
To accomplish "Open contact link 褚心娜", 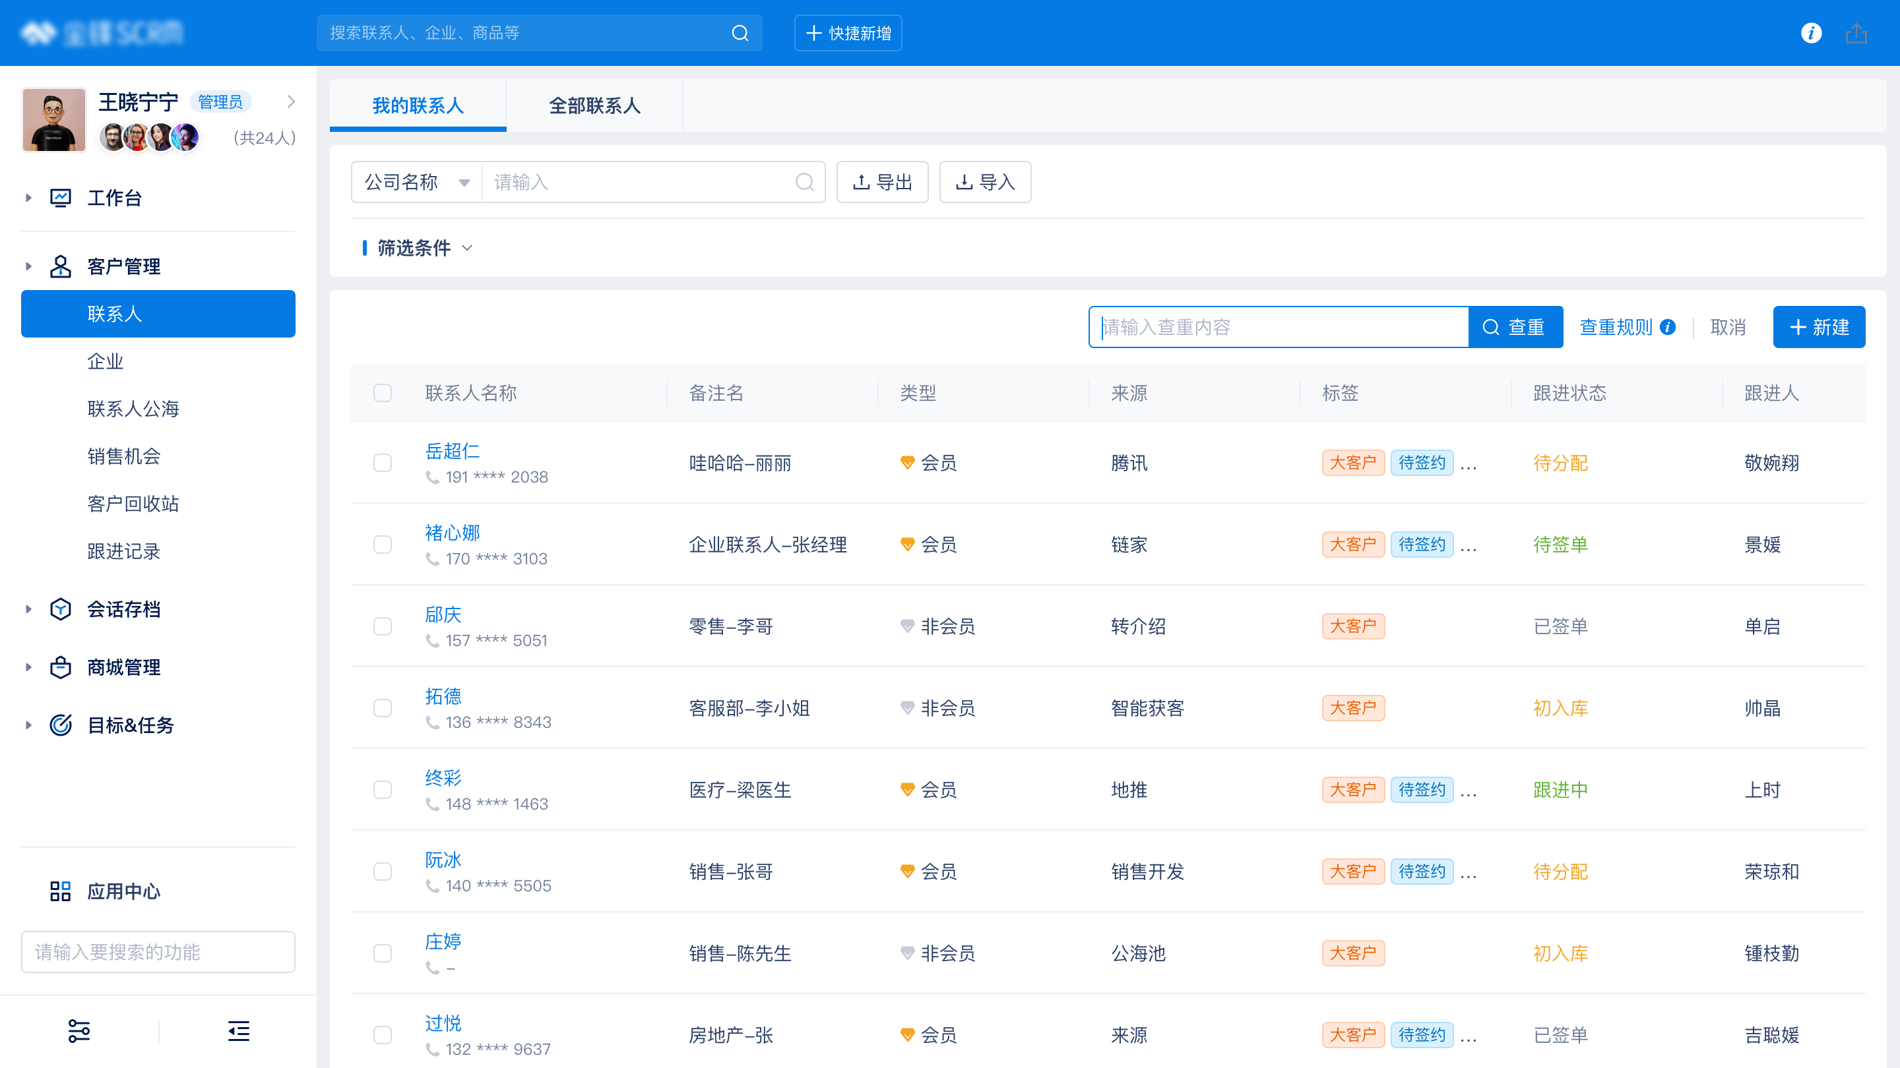I will click(x=452, y=532).
